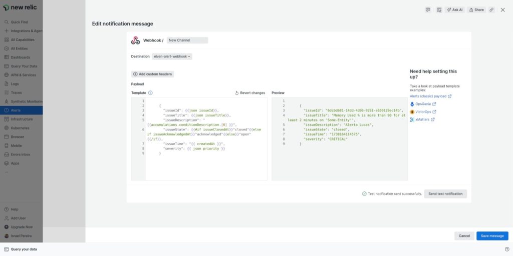Viewport: 513px width, 256px height.
Task: Click the New Relic logo
Action: [21, 9]
